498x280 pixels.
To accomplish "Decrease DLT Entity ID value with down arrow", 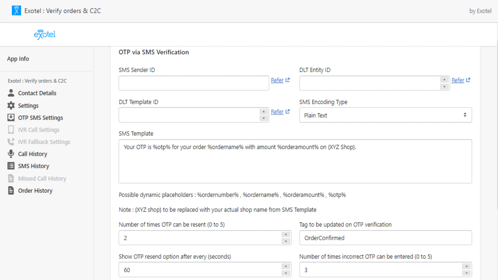I will click(x=444, y=86).
